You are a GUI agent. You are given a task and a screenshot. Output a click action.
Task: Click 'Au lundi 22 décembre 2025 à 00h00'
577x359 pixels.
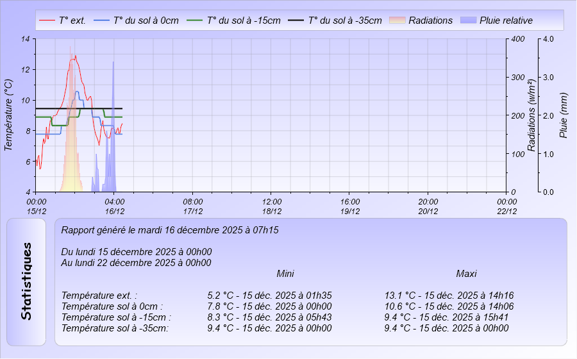tap(136, 263)
